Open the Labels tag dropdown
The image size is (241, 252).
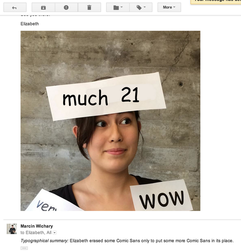[x=141, y=7]
